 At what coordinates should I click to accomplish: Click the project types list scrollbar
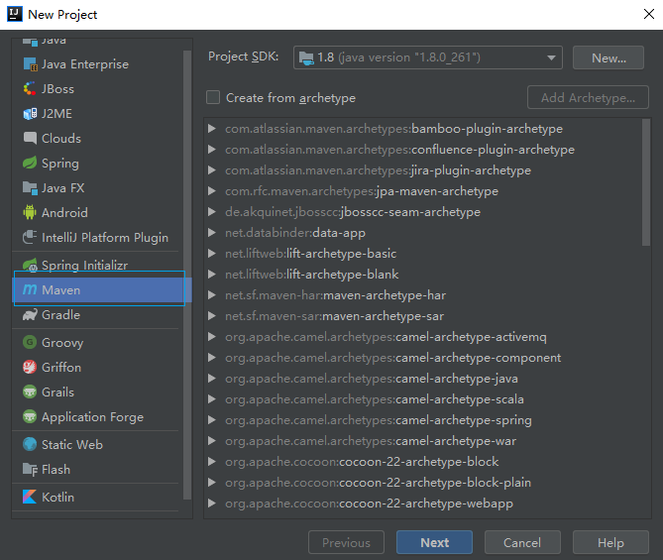point(187,276)
